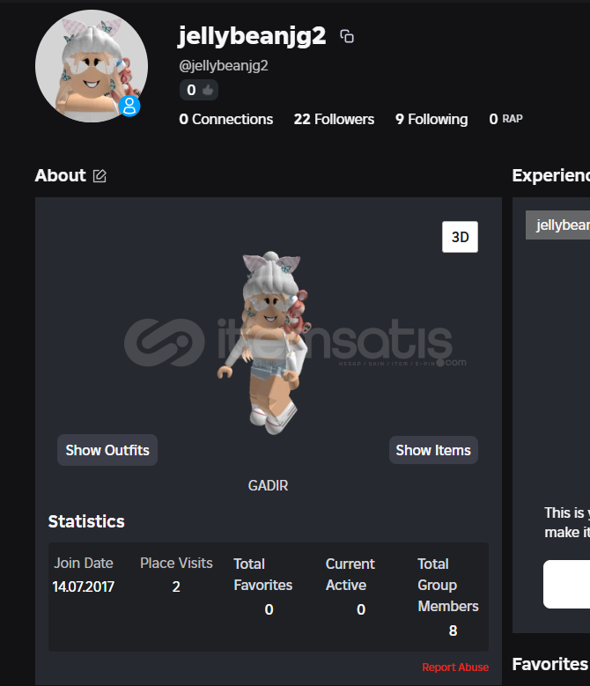
Task: Open the 9 Following list
Action: click(x=431, y=119)
